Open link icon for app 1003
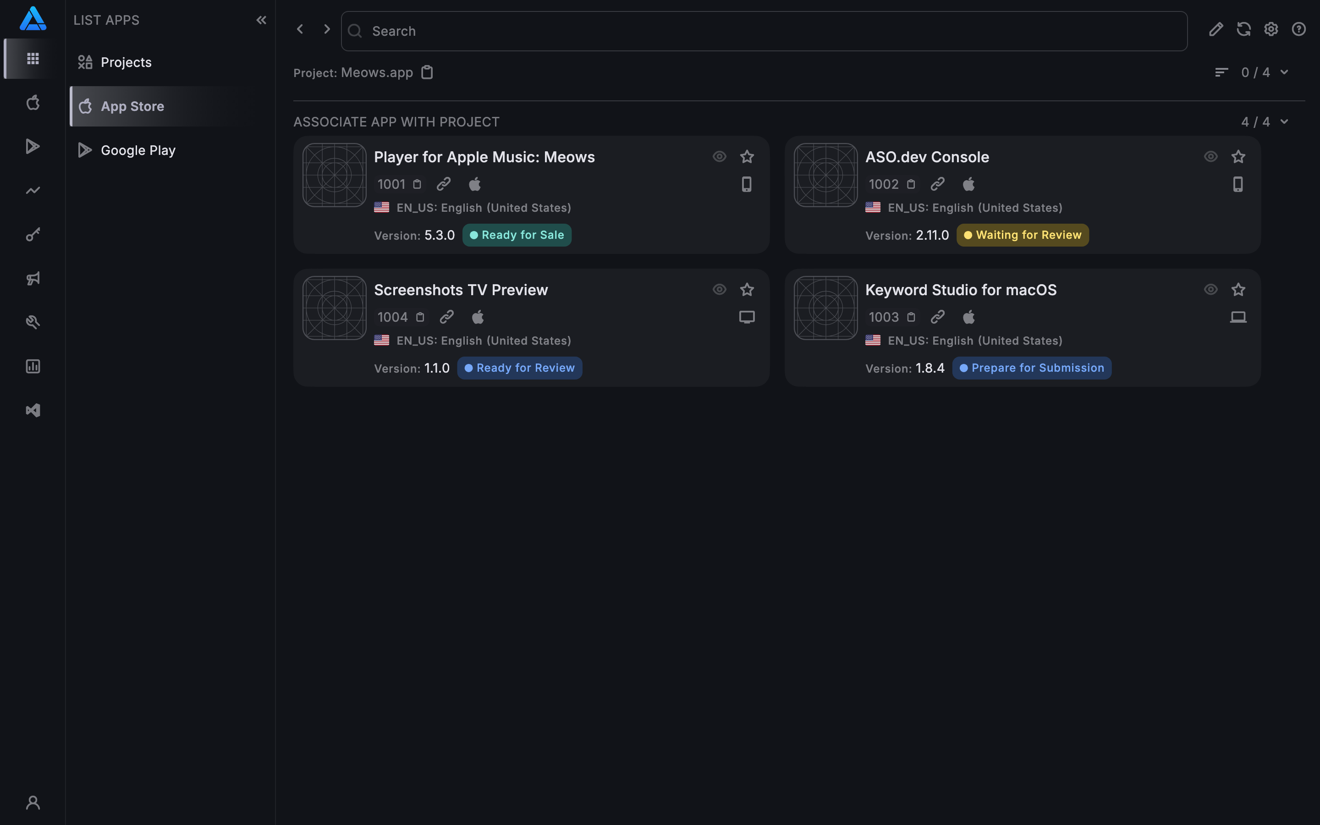 938,316
